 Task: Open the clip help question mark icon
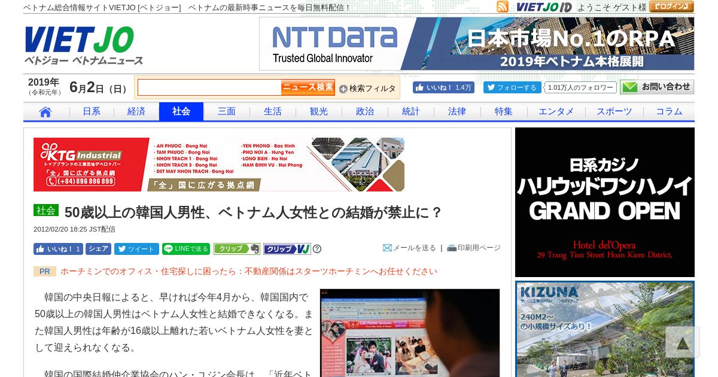coord(317,249)
